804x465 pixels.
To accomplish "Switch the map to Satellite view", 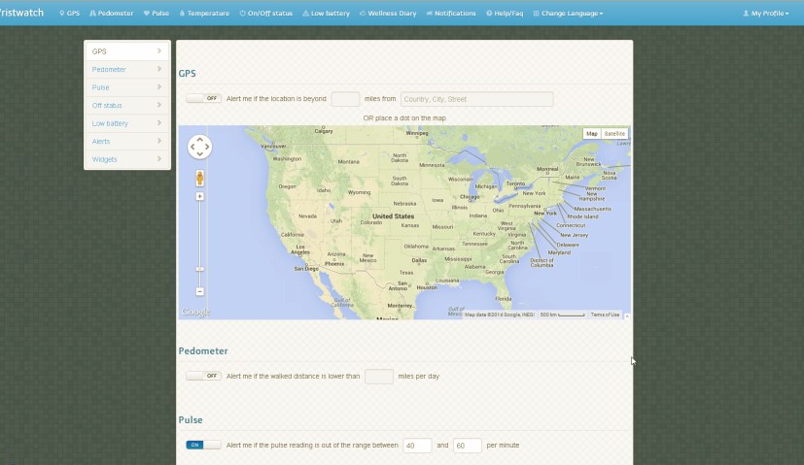I will pos(614,134).
